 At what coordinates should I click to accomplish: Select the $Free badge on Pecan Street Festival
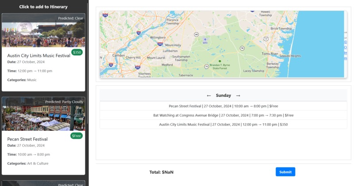(77, 136)
